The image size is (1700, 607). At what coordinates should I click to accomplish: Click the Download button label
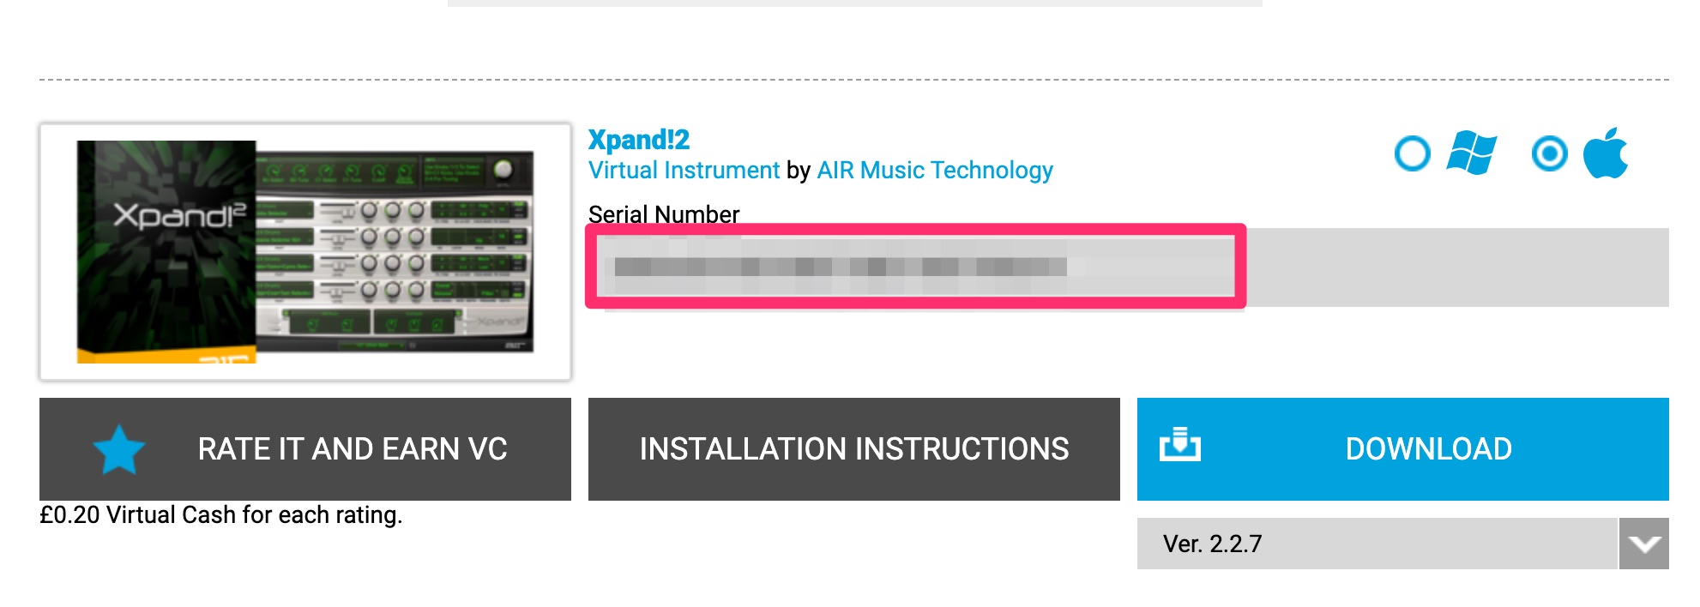point(1428,449)
